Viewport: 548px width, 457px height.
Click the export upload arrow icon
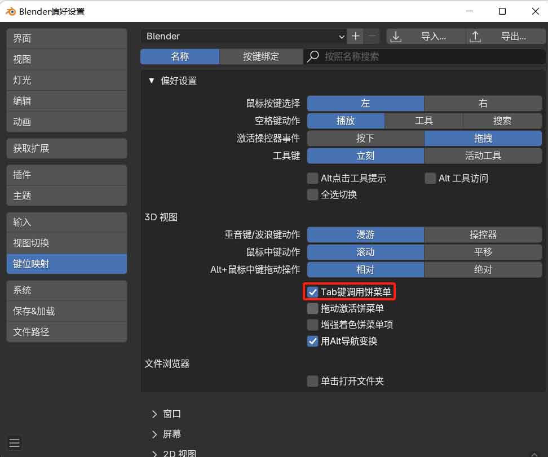coord(475,36)
